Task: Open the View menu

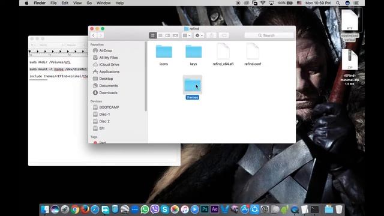Action: [77, 3]
